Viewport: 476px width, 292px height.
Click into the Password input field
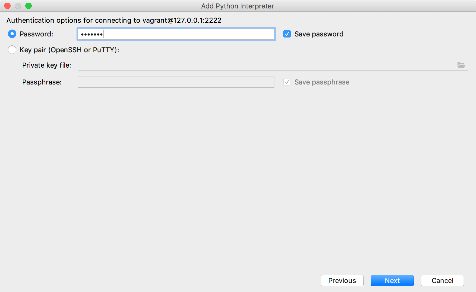176,34
